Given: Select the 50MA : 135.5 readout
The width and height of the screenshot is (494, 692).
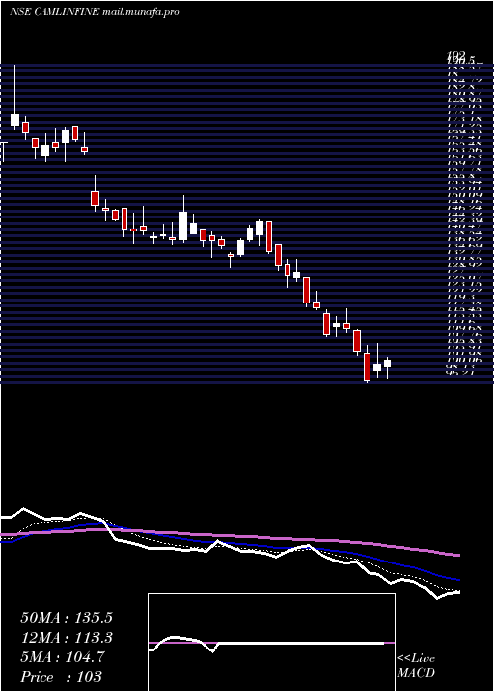Looking at the screenshot, I should coord(66,618).
